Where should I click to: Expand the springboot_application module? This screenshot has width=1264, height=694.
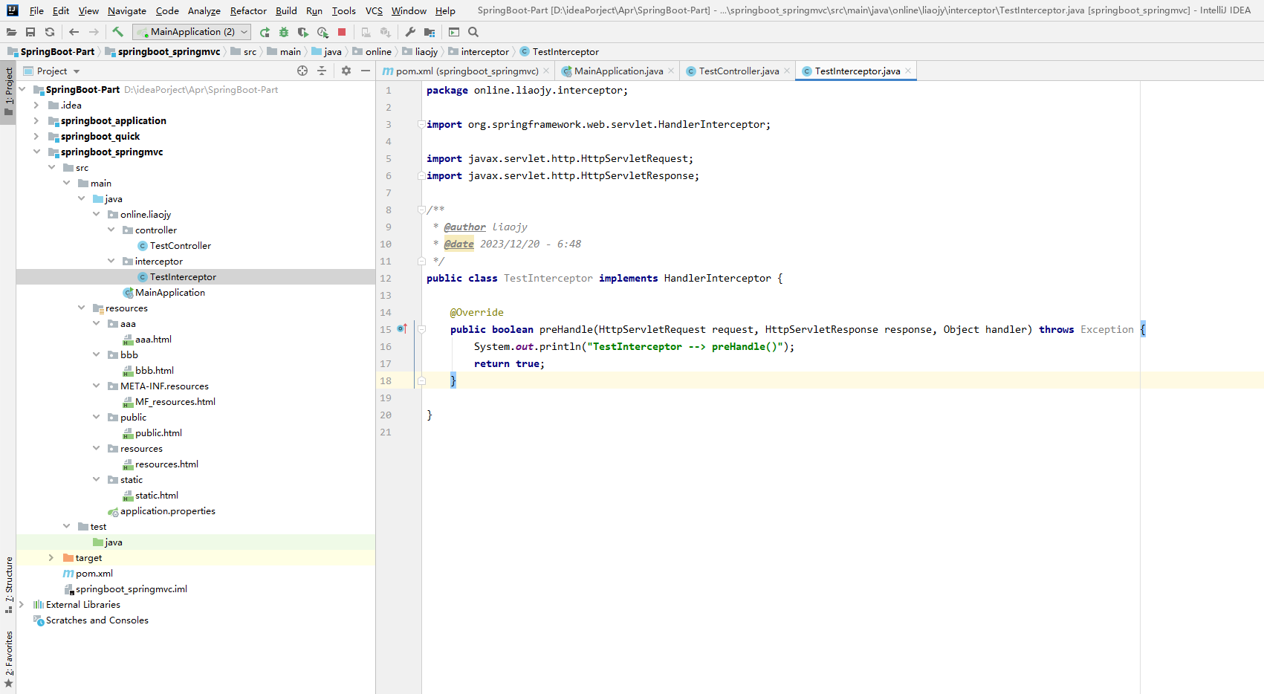click(x=36, y=121)
